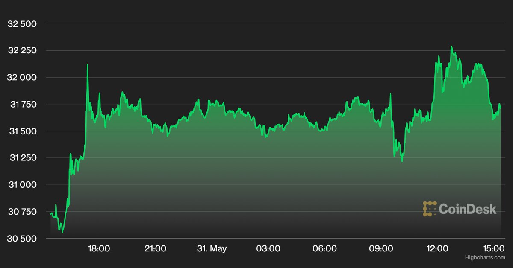Click the 06:00 time axis label

pyautogui.click(x=324, y=248)
